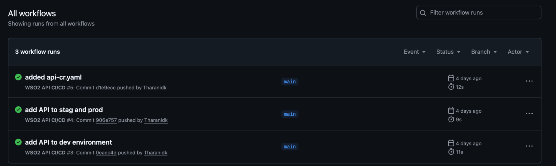The image size is (556, 166).
Task: Open workflow run 'added api-cr.yaml'
Action: pos(53,77)
